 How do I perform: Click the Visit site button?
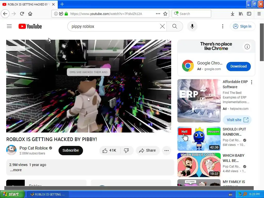click(237, 120)
